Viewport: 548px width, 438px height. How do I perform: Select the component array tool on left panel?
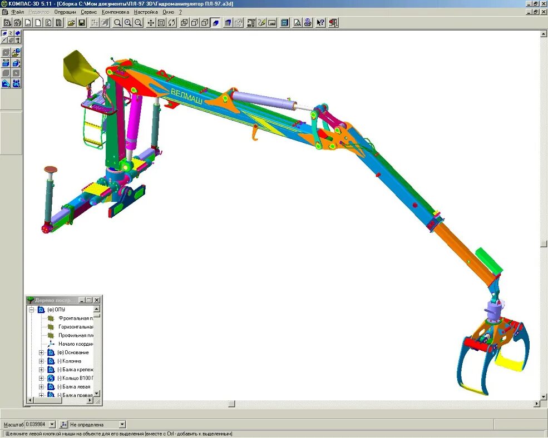pos(16,83)
